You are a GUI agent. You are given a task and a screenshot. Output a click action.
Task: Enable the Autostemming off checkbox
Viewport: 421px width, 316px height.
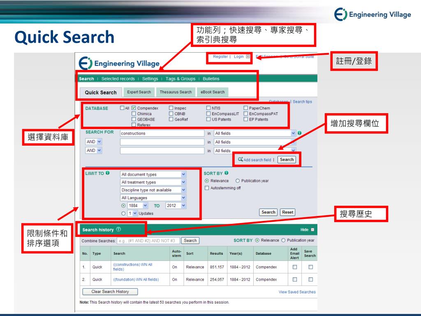pyautogui.click(x=207, y=188)
